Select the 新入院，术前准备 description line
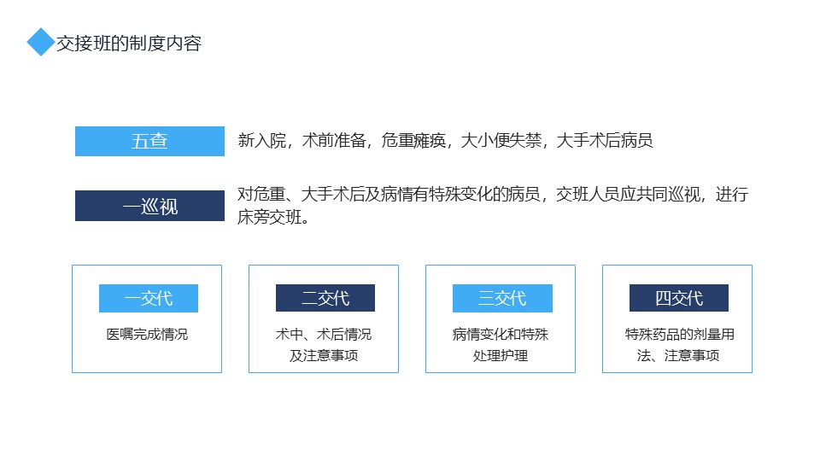The height and width of the screenshot is (461, 820). click(x=445, y=140)
